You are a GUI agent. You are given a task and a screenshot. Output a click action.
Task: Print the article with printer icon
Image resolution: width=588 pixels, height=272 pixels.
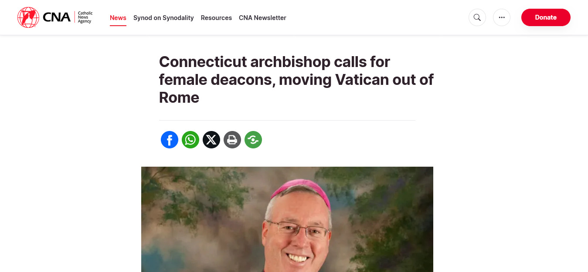[x=232, y=140]
